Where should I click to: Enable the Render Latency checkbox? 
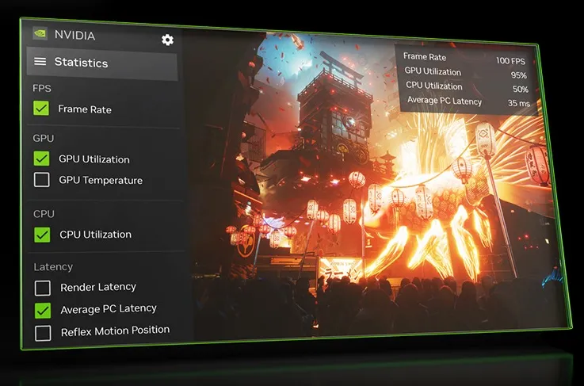pyautogui.click(x=43, y=288)
